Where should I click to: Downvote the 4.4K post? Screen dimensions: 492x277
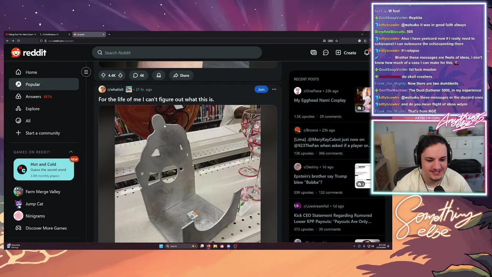[x=120, y=75]
